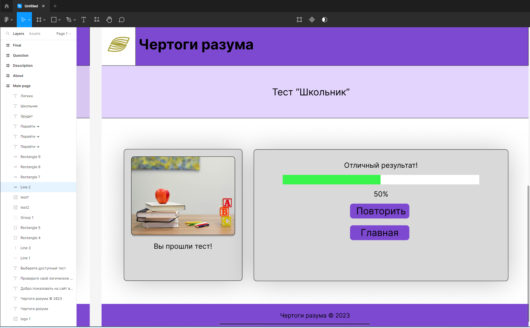Select the 50% text on canvas

[381, 194]
